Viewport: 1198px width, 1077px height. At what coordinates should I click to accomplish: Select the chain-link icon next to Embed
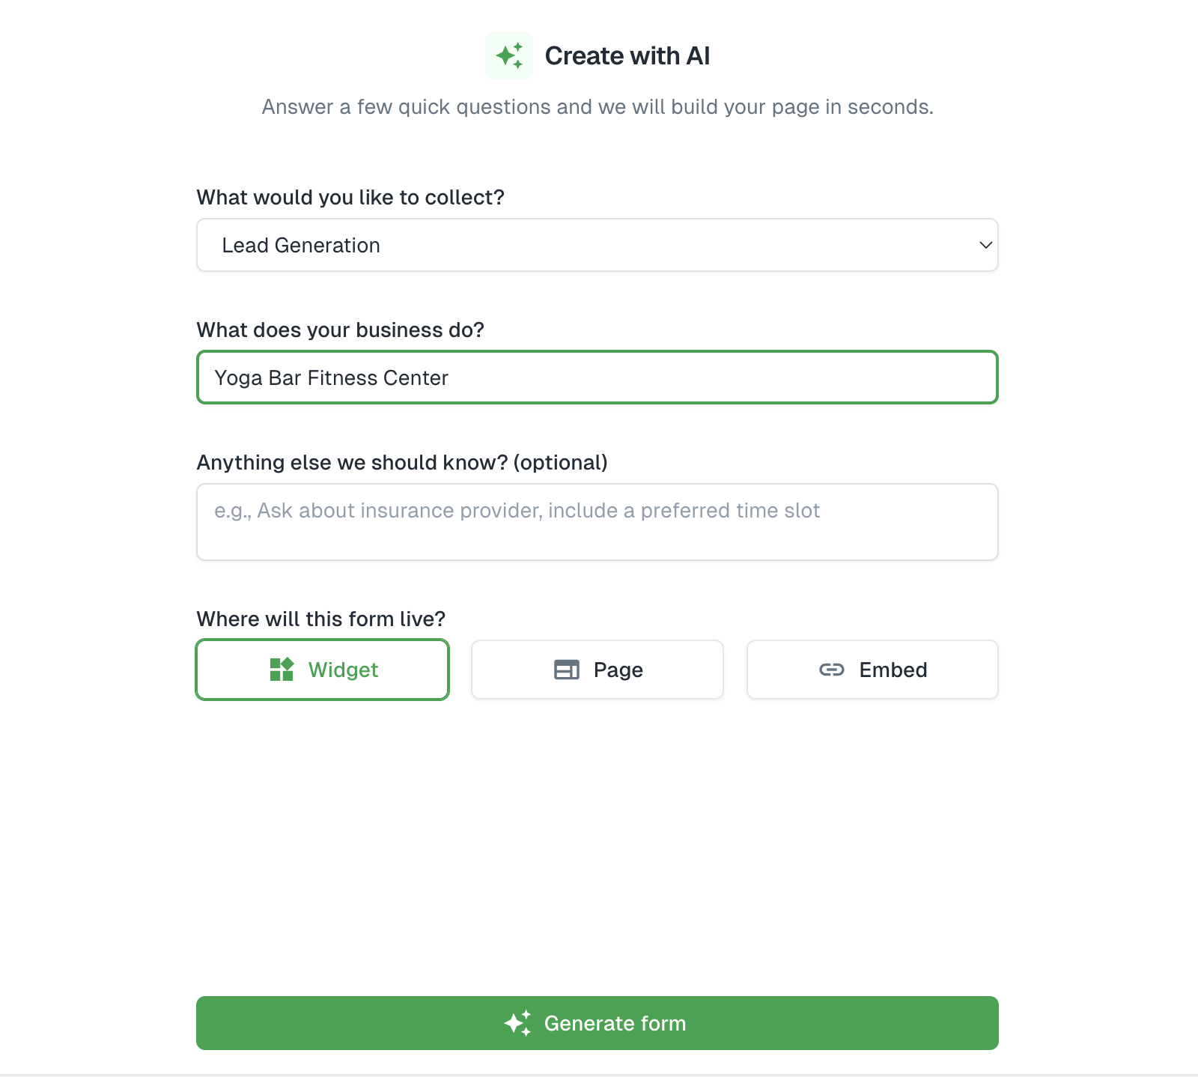(831, 670)
